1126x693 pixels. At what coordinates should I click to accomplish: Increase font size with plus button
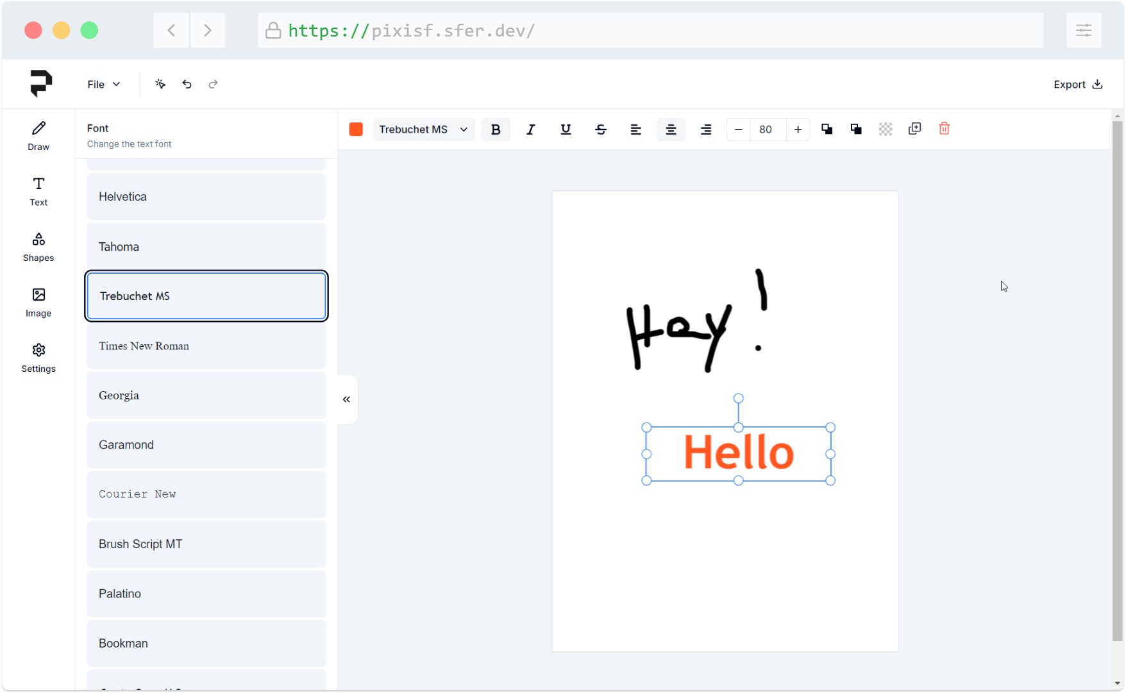[798, 129]
